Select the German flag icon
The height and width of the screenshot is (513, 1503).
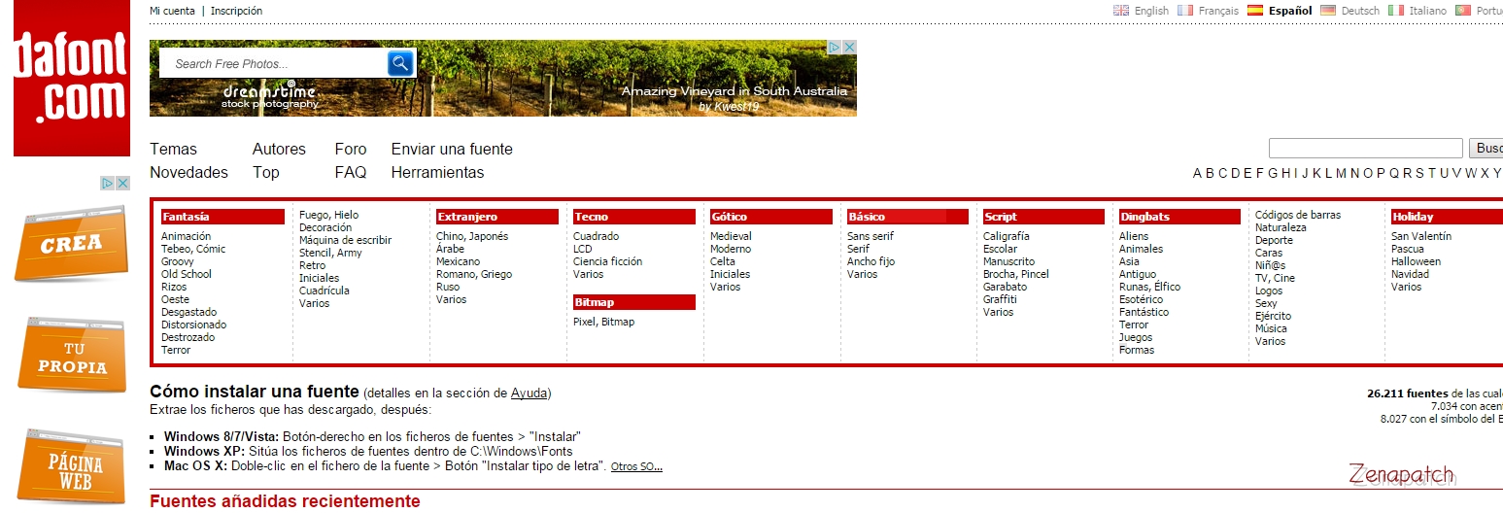[x=1328, y=11]
